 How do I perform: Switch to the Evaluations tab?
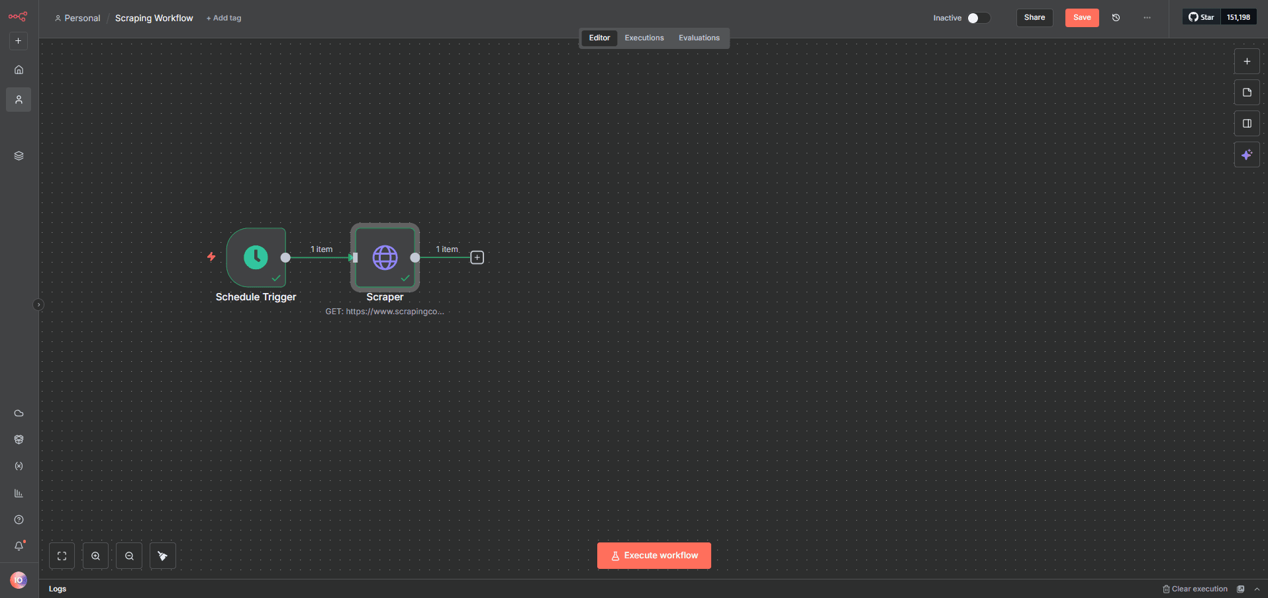(x=699, y=38)
